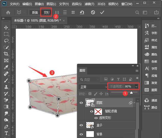Click the 版面 layout mode button

35,12
